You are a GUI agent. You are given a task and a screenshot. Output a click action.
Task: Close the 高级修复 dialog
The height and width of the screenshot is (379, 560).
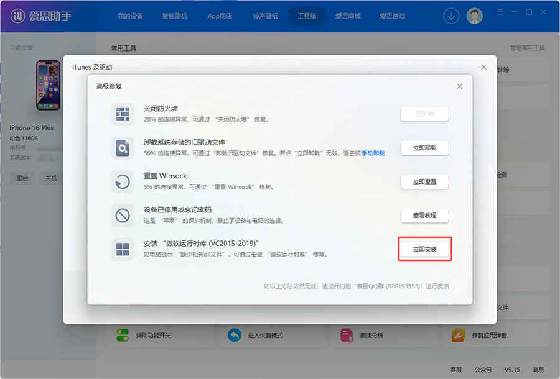point(459,86)
